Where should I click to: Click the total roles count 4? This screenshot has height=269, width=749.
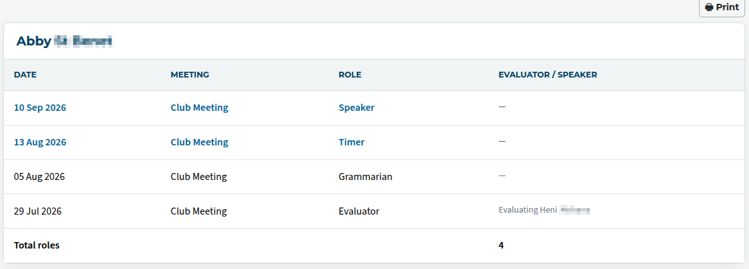[501, 246]
